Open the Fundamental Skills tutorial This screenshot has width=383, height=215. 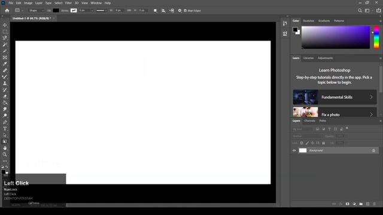tap(335, 97)
